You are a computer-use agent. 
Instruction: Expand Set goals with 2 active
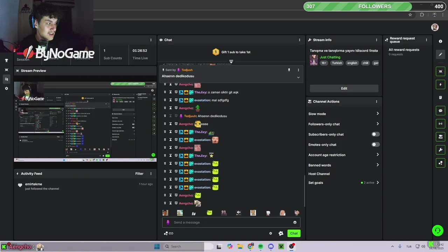378,183
